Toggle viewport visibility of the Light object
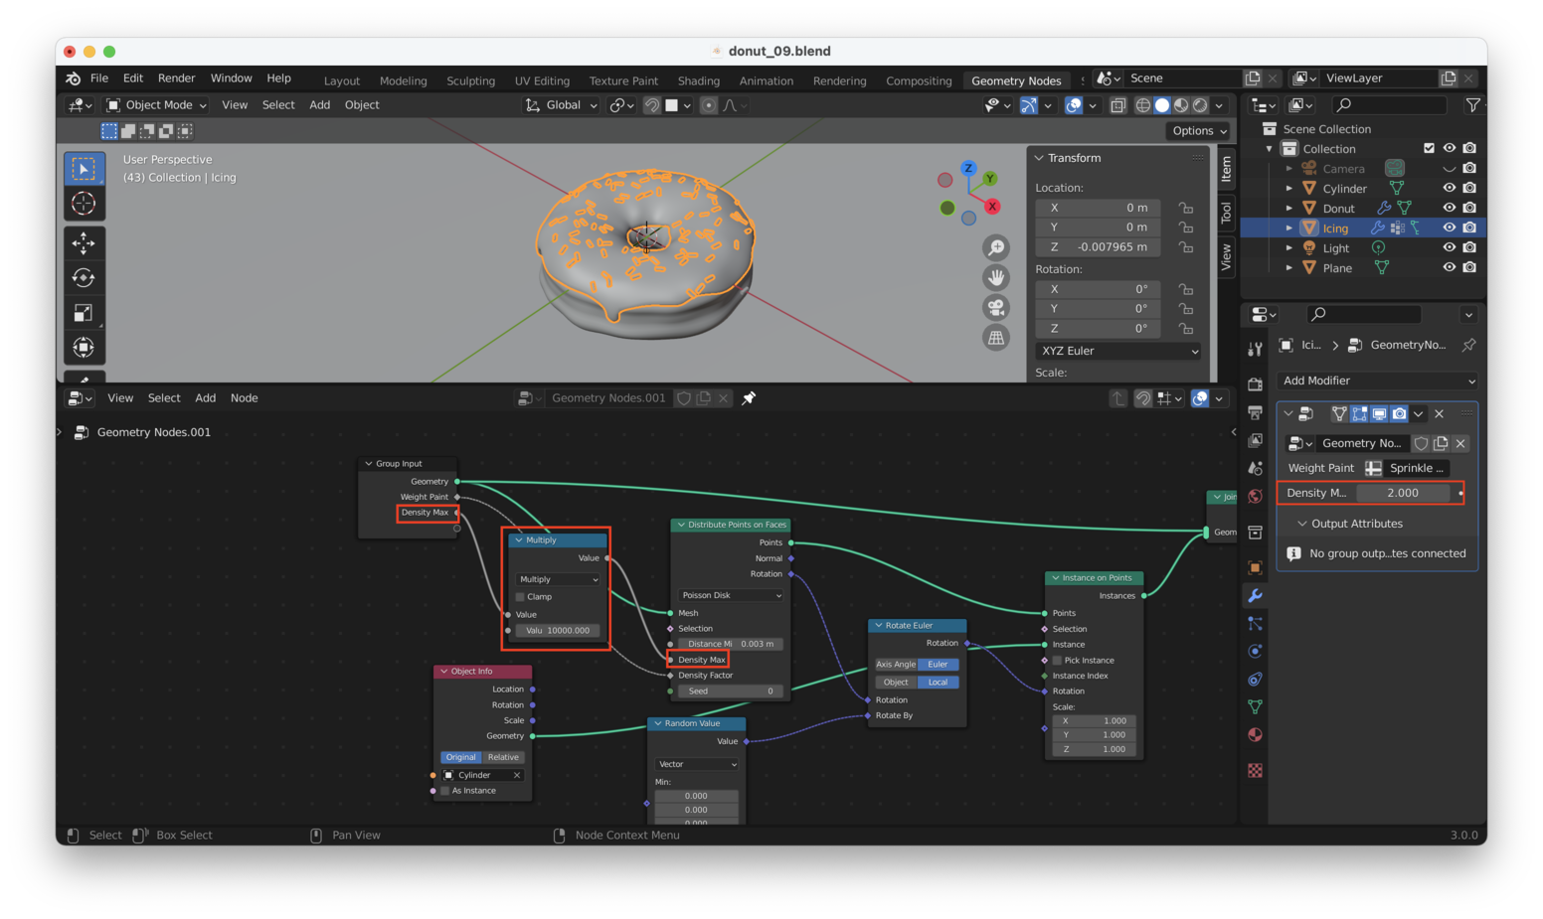The width and height of the screenshot is (1543, 919). [1450, 248]
